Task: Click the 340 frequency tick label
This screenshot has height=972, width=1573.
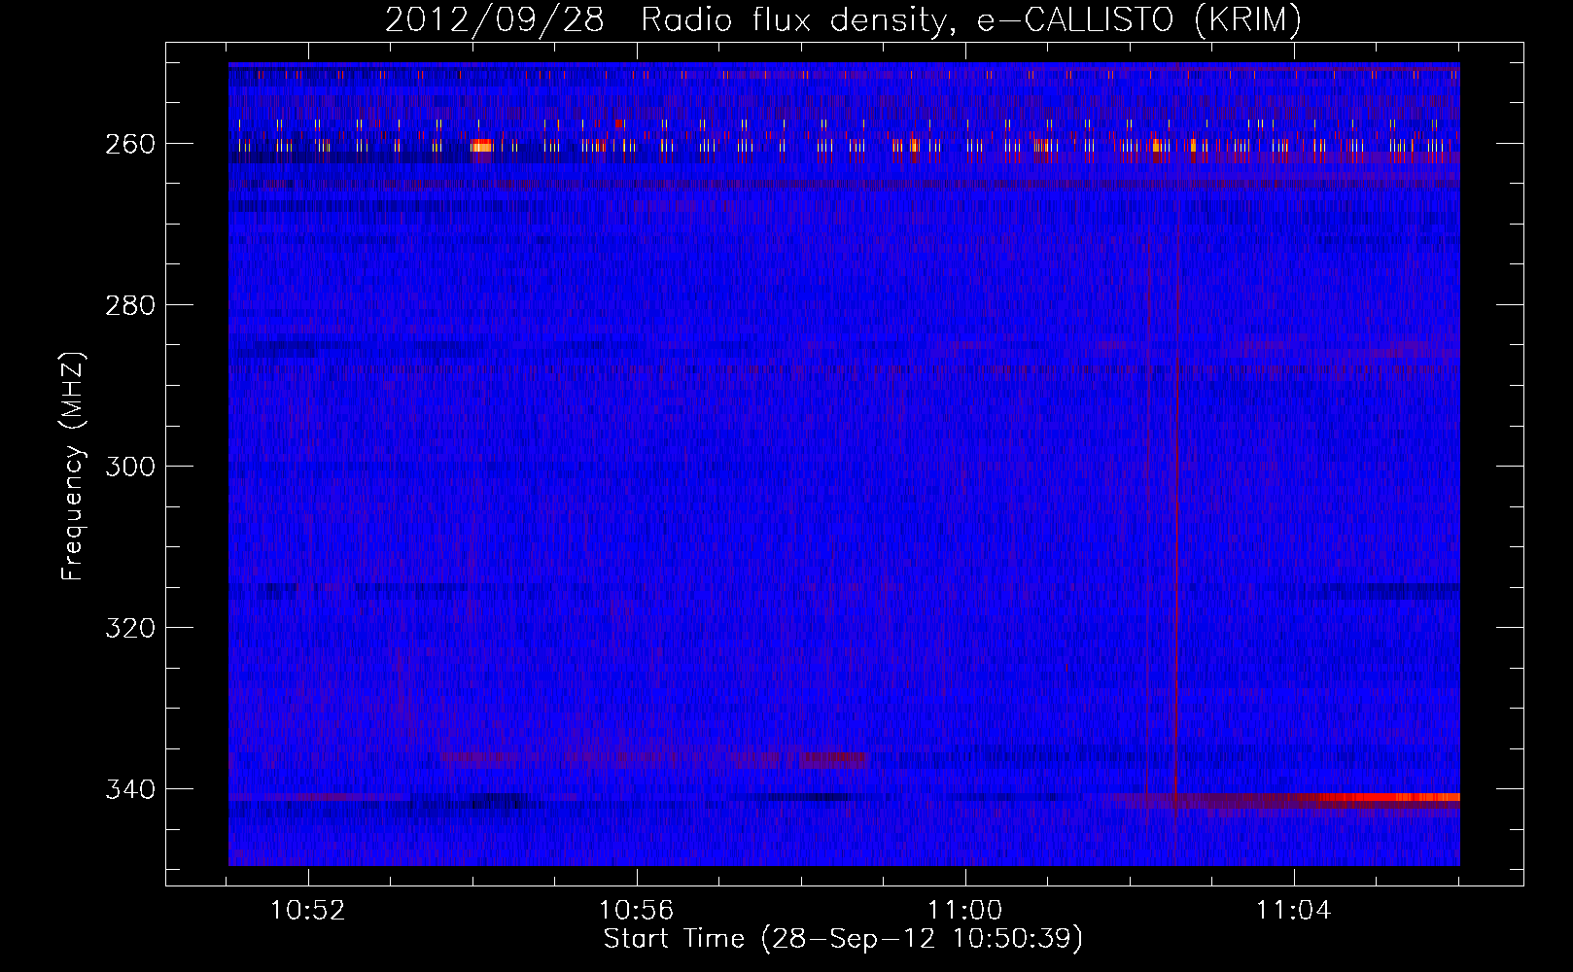Action: (129, 789)
